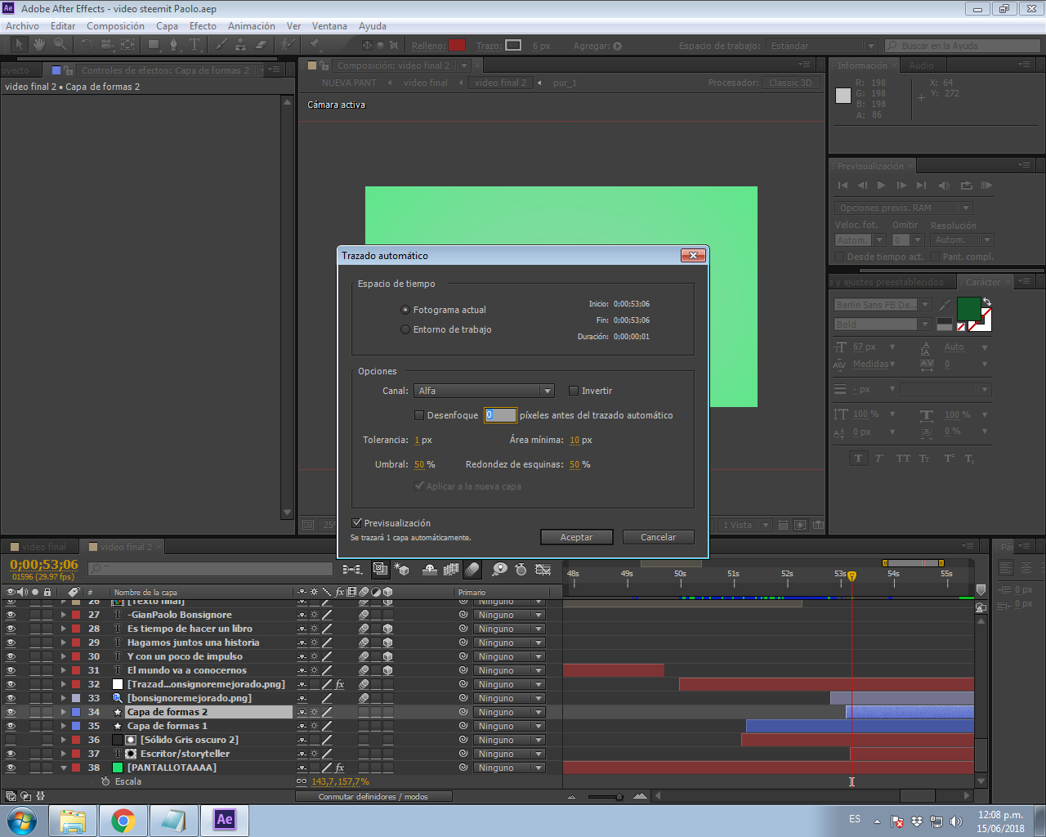Viewport: 1046px width, 837px height.
Task: Click Cancelar in Trazado automático dialog
Action: click(x=659, y=537)
